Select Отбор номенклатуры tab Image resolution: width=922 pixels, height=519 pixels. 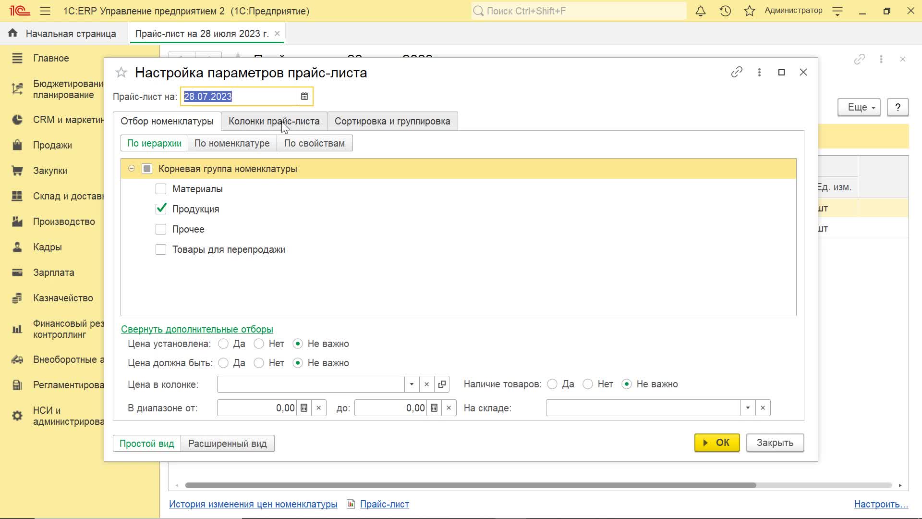[167, 121]
